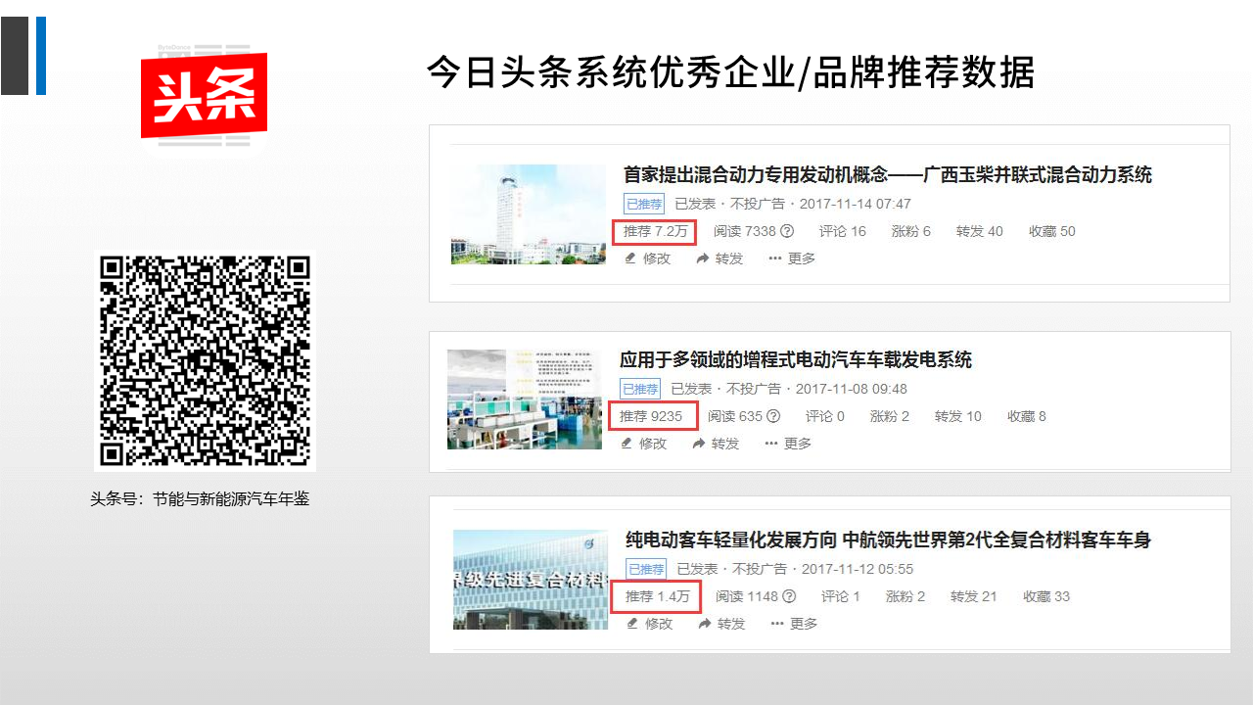Click the pencil edit icon for 广西玉柴 article

[631, 258]
